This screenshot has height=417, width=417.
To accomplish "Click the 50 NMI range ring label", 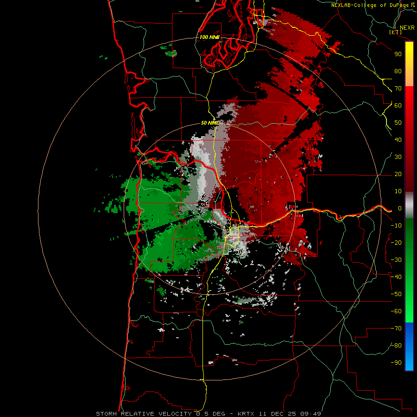I will (x=209, y=123).
